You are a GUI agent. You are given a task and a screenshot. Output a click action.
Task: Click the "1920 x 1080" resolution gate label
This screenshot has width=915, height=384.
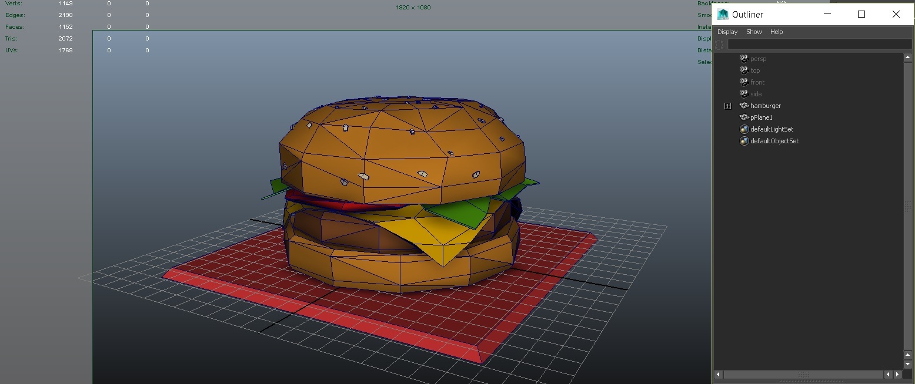(x=413, y=8)
